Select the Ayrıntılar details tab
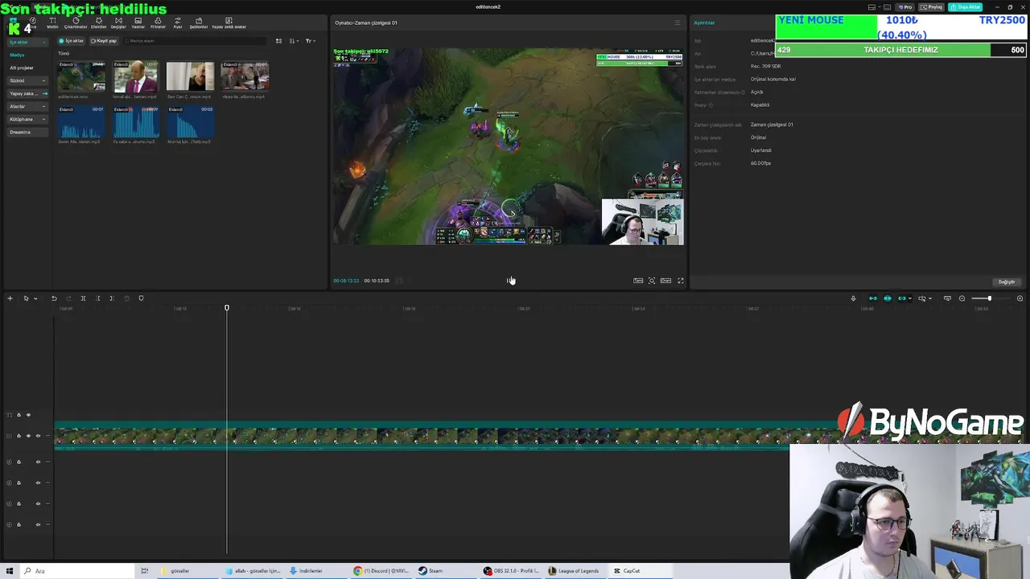1030x579 pixels. (704, 23)
